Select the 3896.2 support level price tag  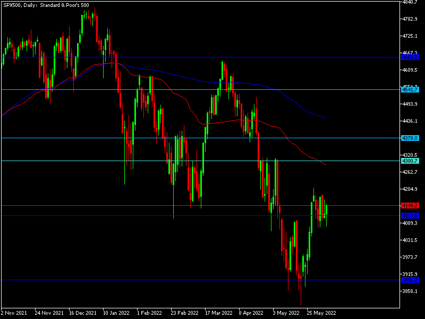click(410, 280)
